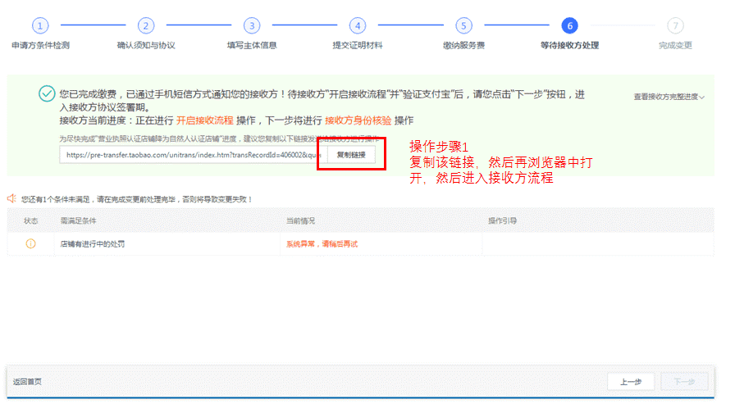The width and height of the screenshot is (735, 404).
Task: Click the step 3 circle icon
Action: (252, 26)
